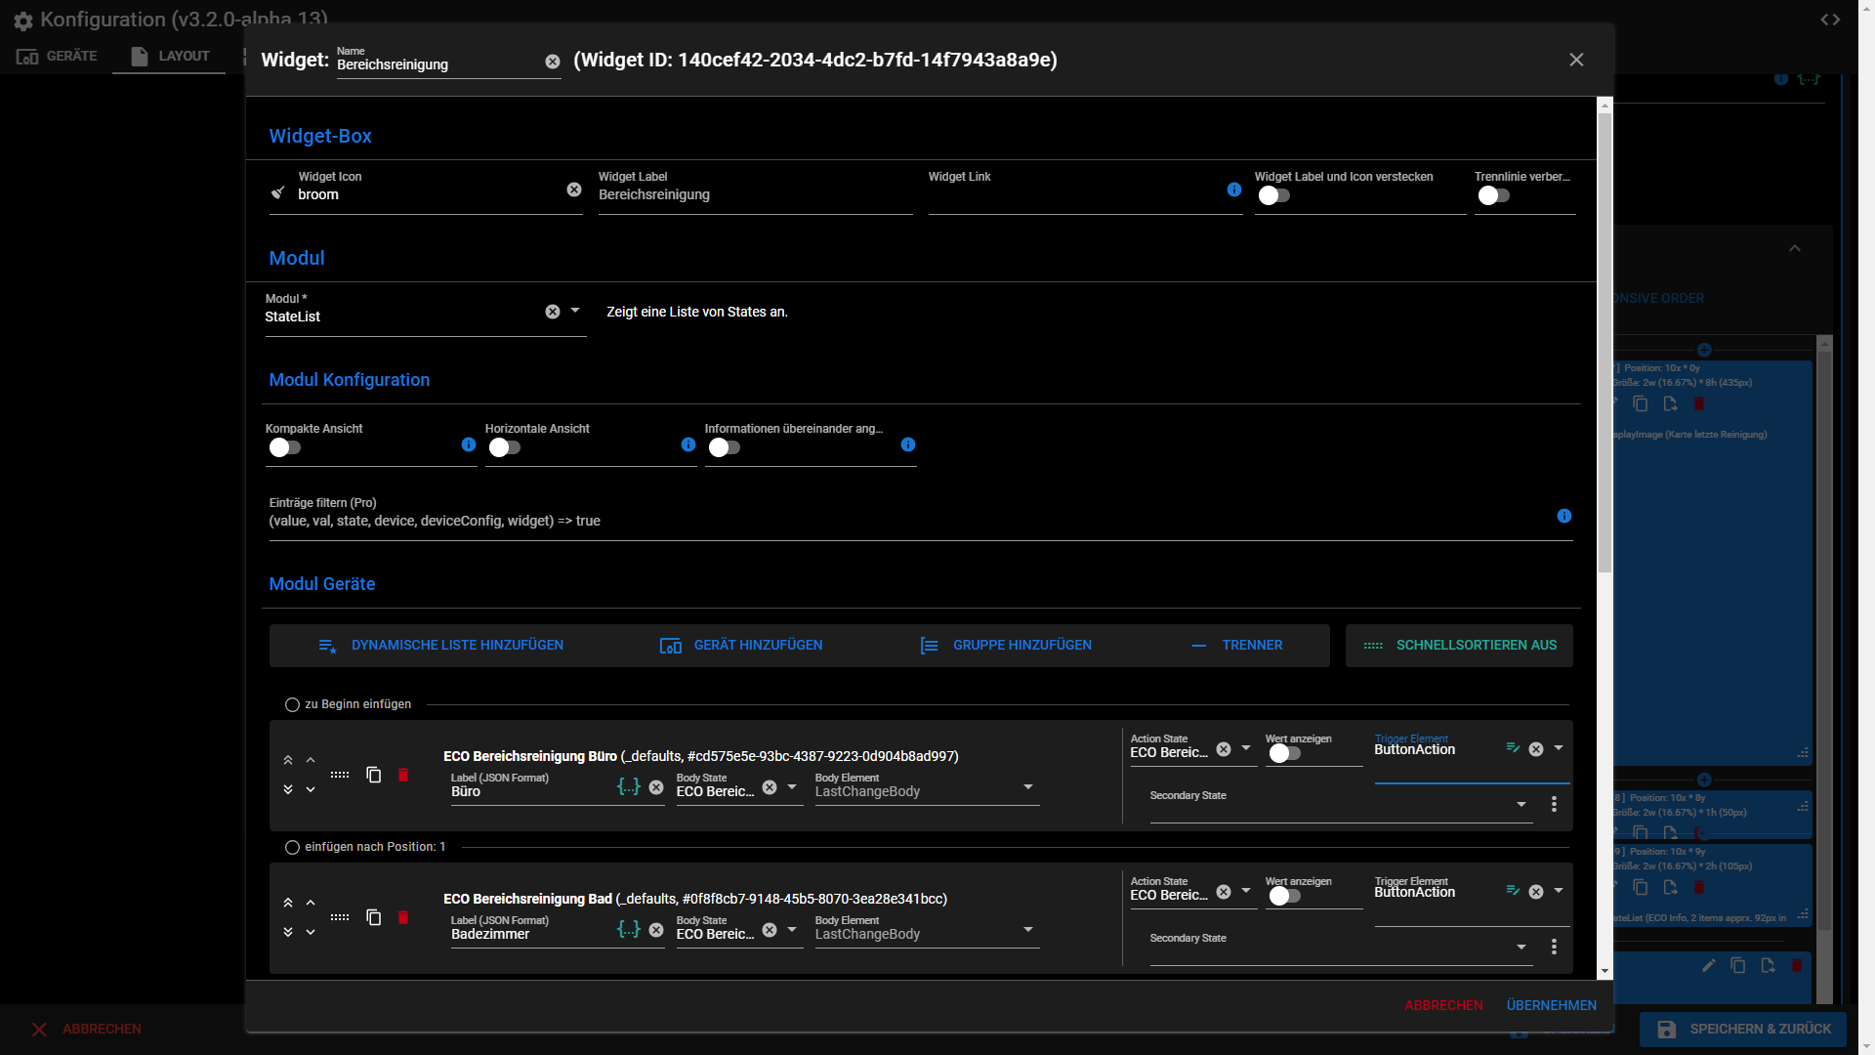
Task: Open more options for Büro entry
Action: point(1554,804)
